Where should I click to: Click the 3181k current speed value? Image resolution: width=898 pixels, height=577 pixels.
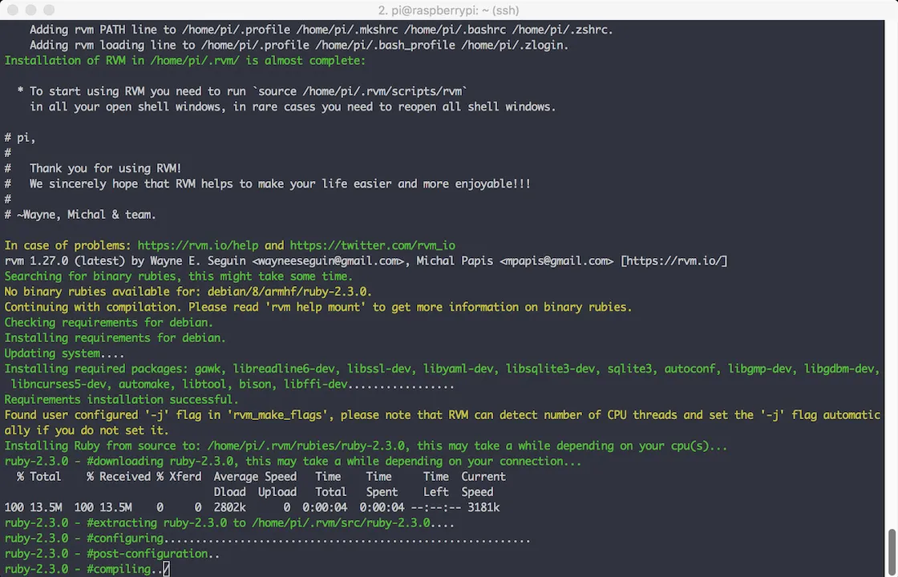click(x=483, y=508)
